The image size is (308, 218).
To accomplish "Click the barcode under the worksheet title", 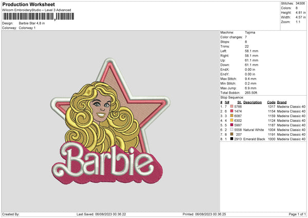I will pyautogui.click(x=38, y=16).
